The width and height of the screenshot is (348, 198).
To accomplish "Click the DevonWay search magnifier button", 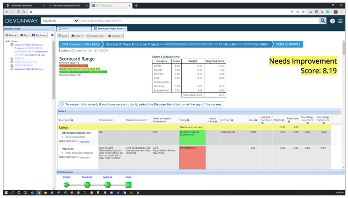I will tap(323, 21).
